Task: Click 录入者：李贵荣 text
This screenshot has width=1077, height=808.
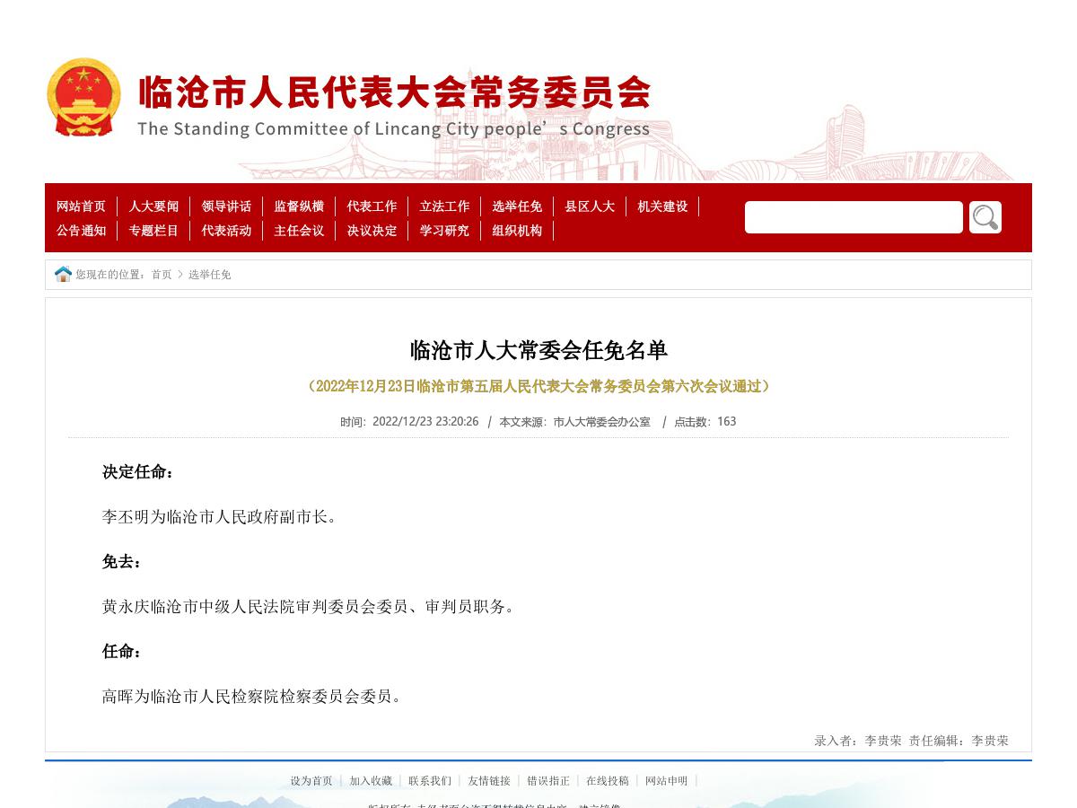Action: [858, 741]
